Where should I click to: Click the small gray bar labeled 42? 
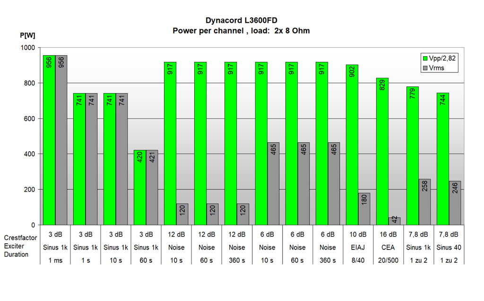point(394,221)
